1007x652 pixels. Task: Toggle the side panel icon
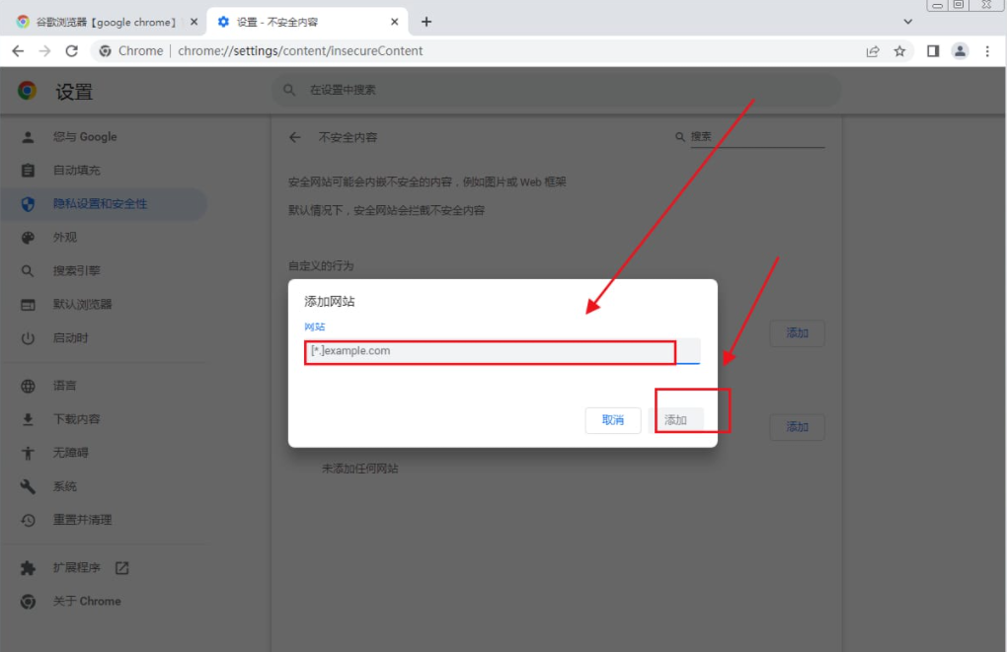(933, 51)
